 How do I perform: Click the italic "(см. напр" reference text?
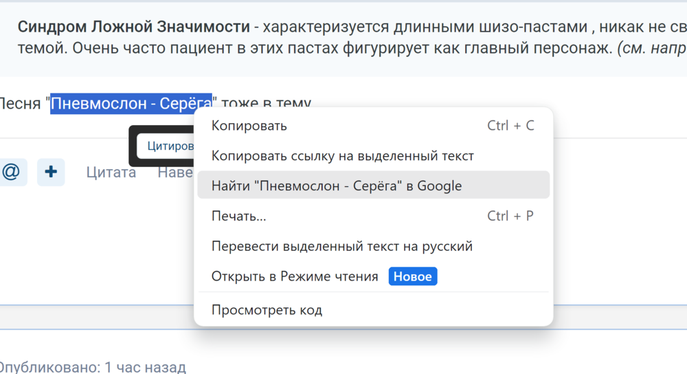tap(651, 49)
